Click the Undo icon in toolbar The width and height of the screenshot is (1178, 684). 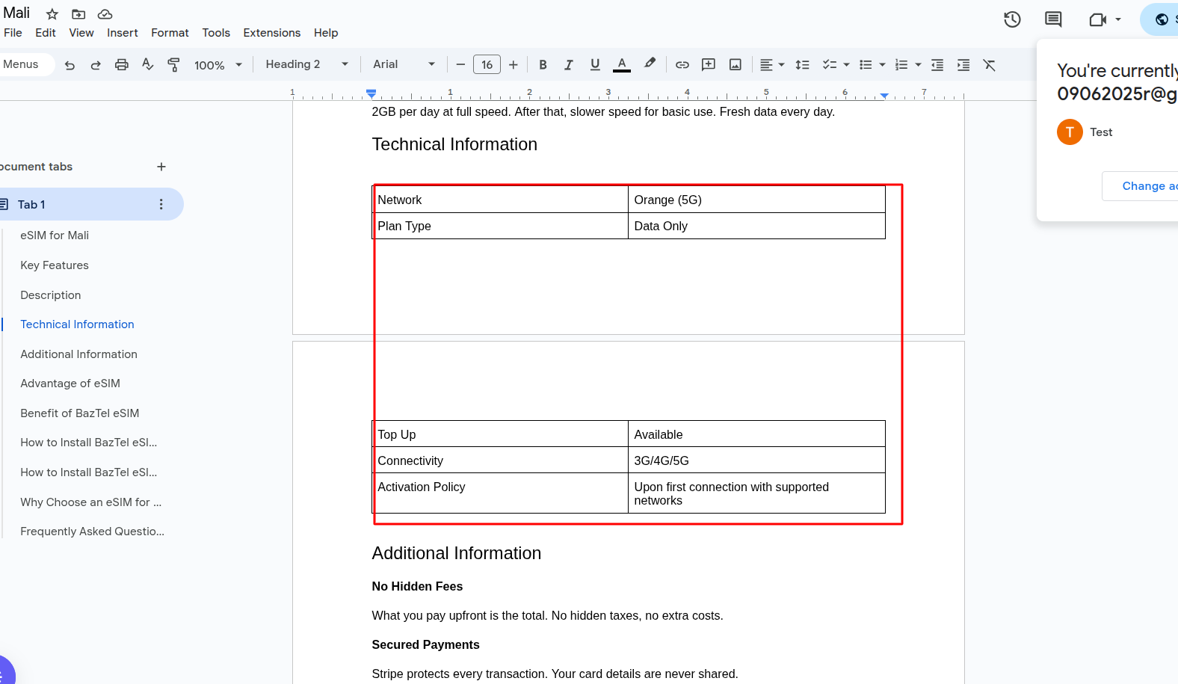(x=70, y=65)
